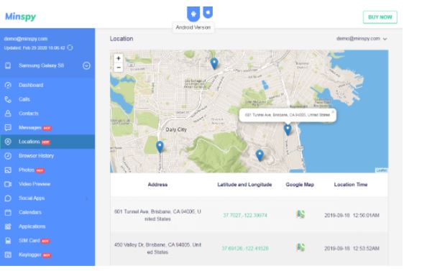Open the demo@minspy.com account dropdown
The width and height of the screenshot is (427, 271).
tap(362, 39)
